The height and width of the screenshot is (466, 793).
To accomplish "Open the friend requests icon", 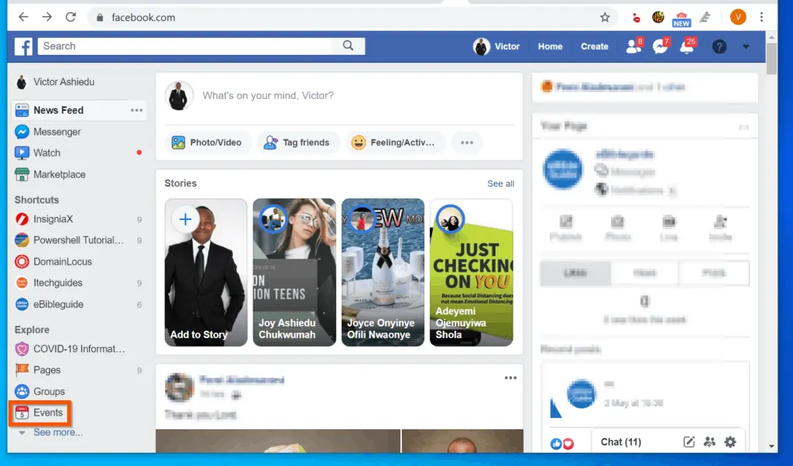I will point(633,46).
